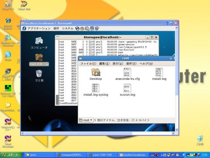Open the ヘルプ(H) menu
Screen dimensions: 210x158
[x=146, y=64]
